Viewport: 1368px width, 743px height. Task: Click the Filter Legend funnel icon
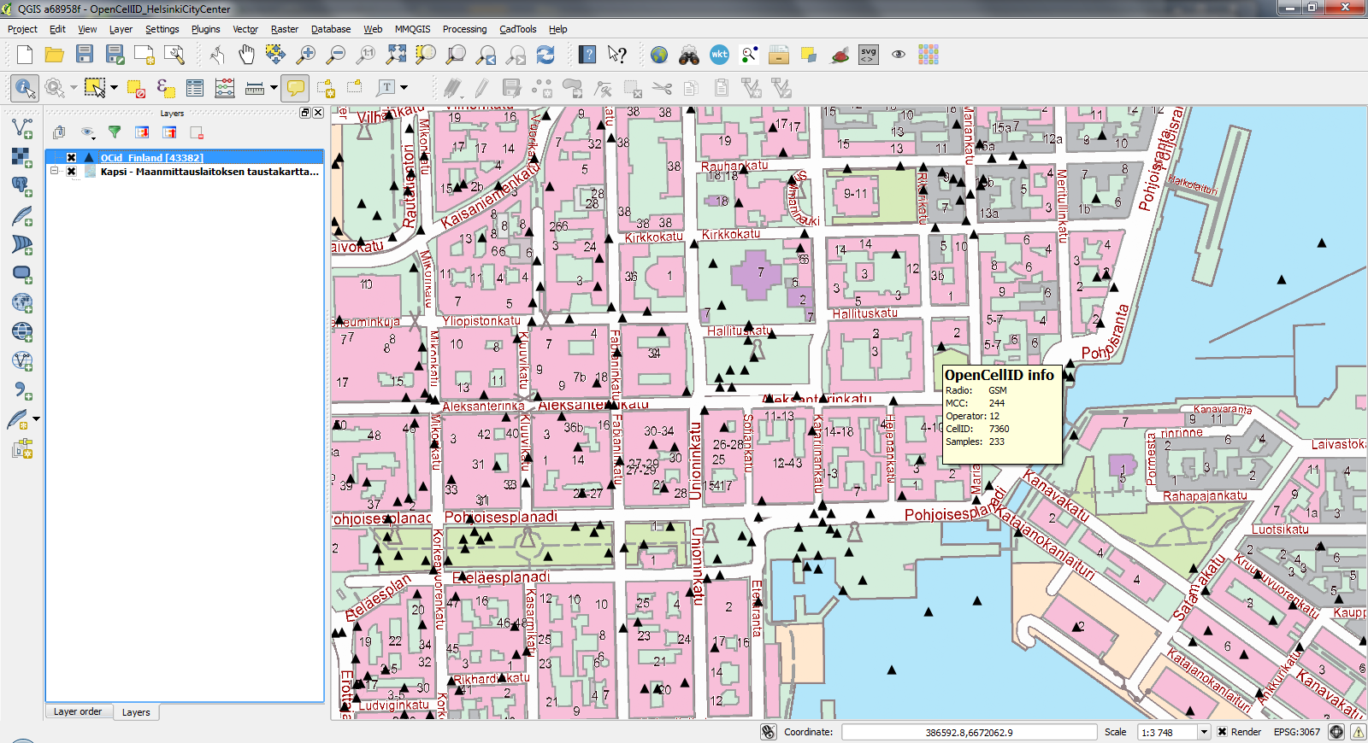click(115, 132)
